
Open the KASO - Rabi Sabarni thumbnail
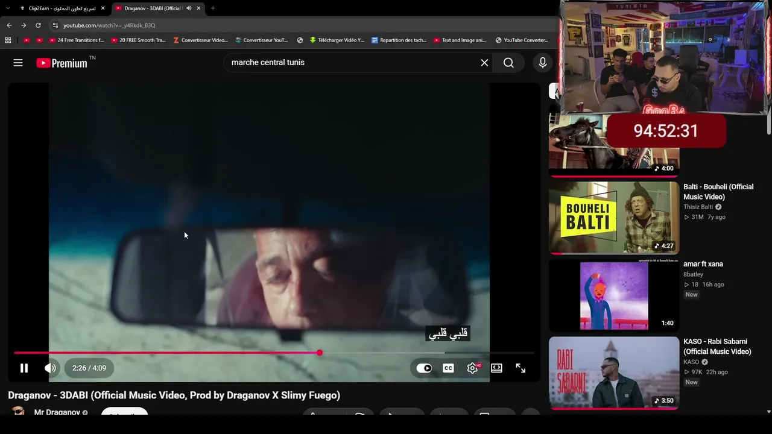[614, 373]
